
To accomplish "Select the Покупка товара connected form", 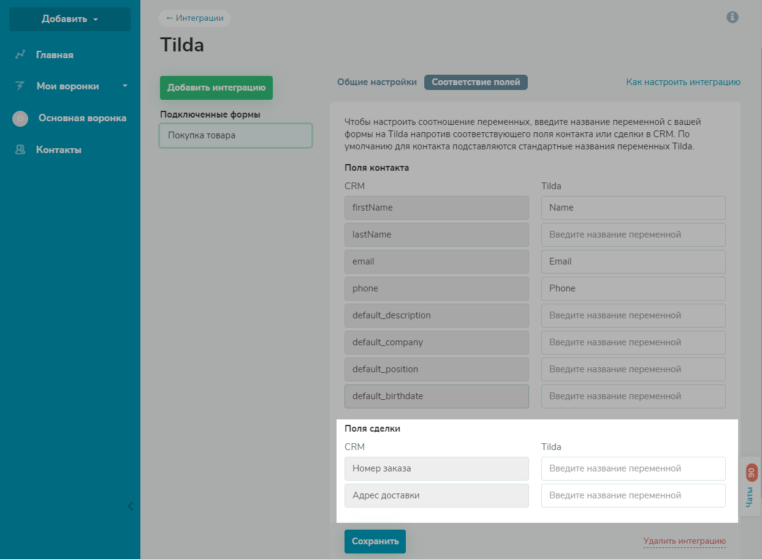I will coord(235,135).
